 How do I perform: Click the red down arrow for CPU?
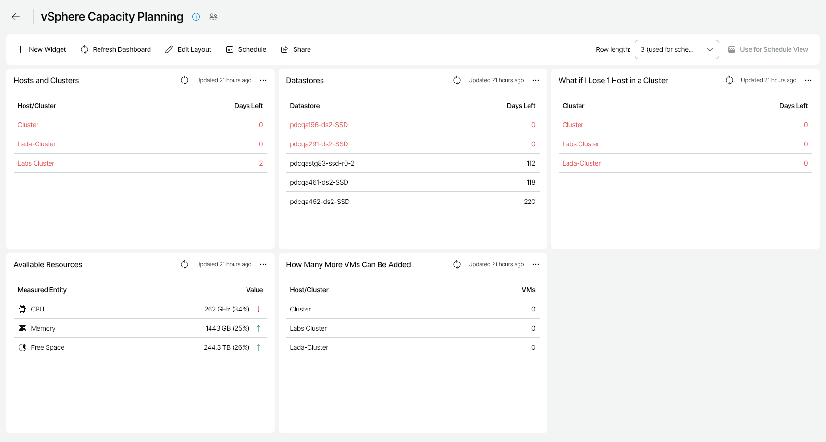tap(259, 309)
